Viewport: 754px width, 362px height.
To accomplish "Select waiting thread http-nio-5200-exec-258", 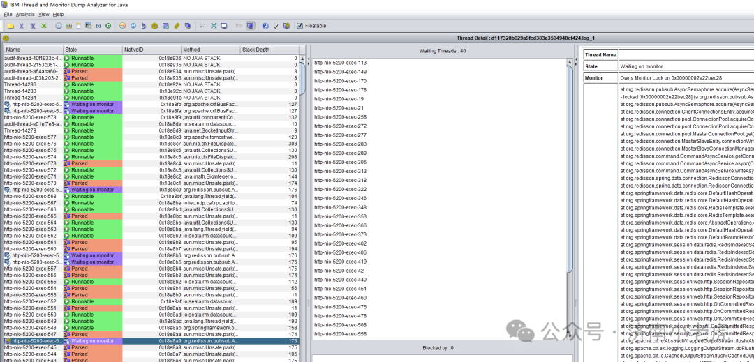I will [x=340, y=117].
